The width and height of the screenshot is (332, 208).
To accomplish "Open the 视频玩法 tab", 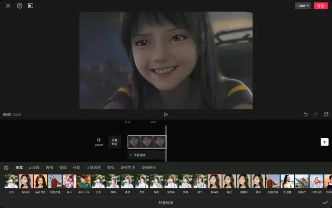I will point(148,168).
